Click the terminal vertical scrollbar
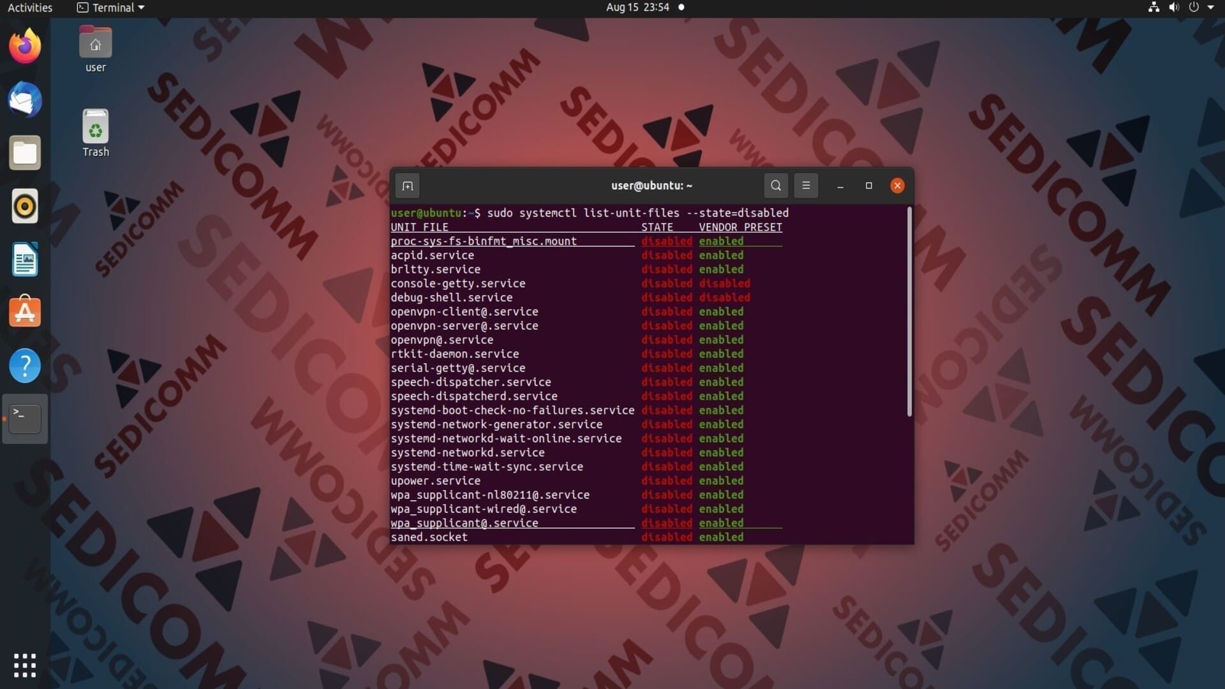This screenshot has height=689, width=1225. (x=909, y=312)
